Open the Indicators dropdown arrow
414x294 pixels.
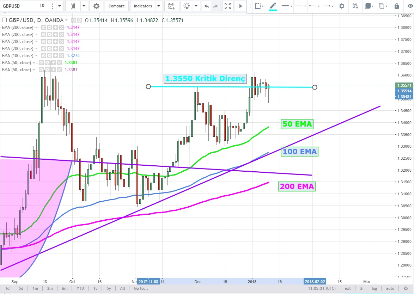tap(158, 6)
